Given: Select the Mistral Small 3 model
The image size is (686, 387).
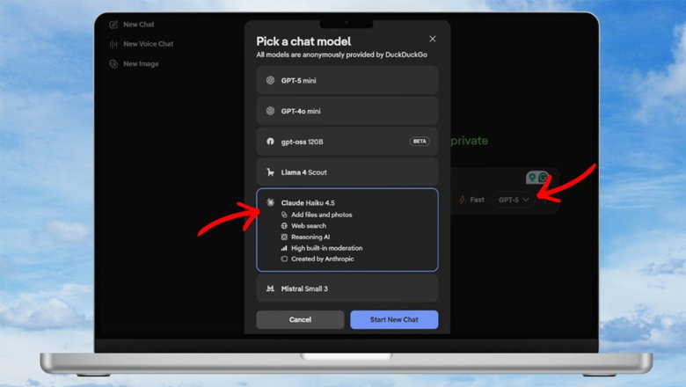Looking at the screenshot, I should (x=347, y=288).
